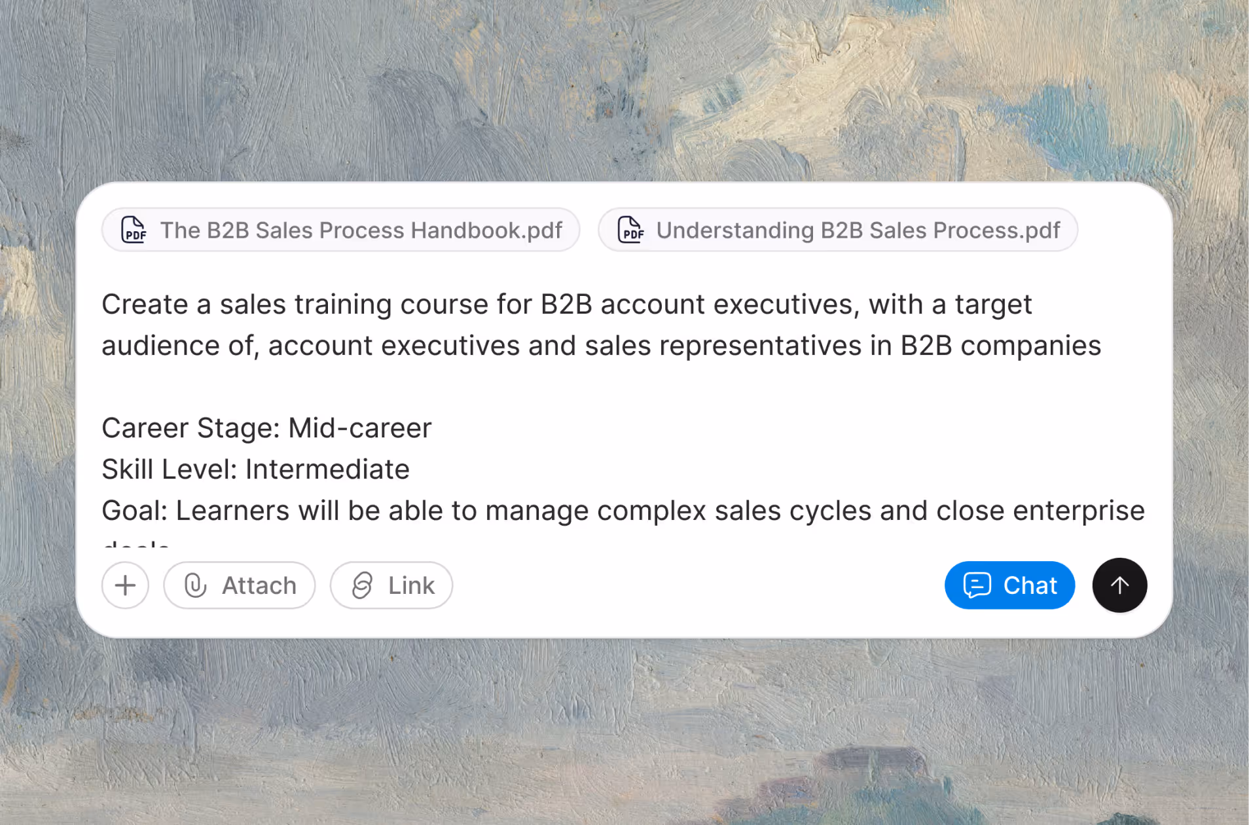Click the PDF icon on the Understanding B2B attachment
Viewport: 1249px width, 825px height.
tap(630, 230)
